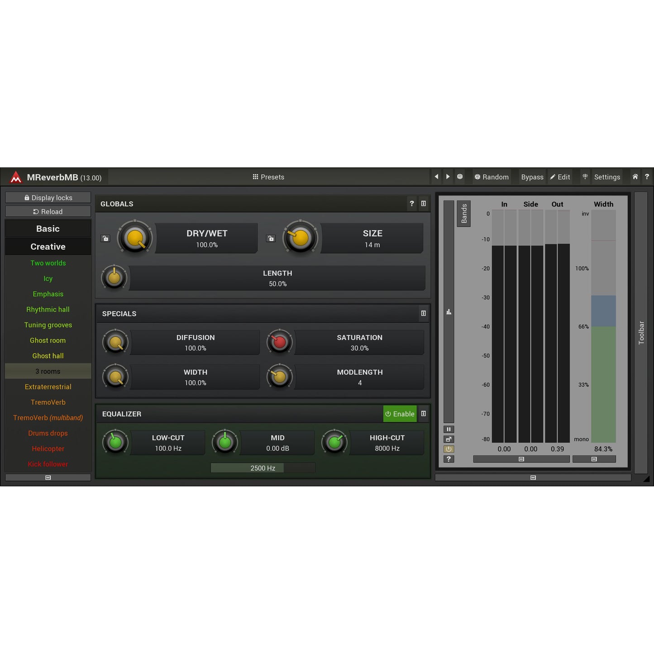Open the Equalizer section menu

pos(423,414)
